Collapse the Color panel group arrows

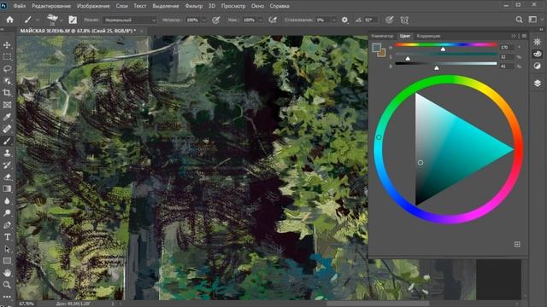tap(514, 36)
